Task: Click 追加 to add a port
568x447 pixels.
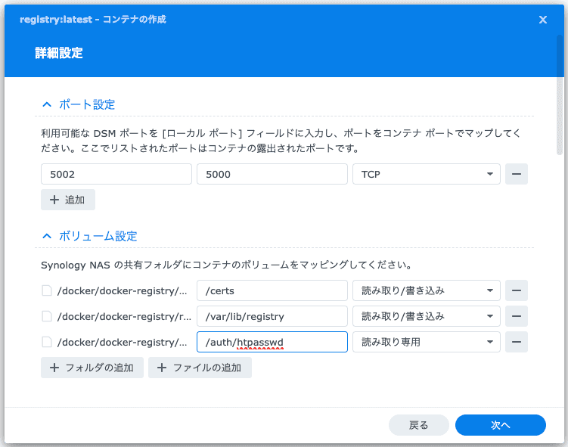Action: [x=68, y=200]
